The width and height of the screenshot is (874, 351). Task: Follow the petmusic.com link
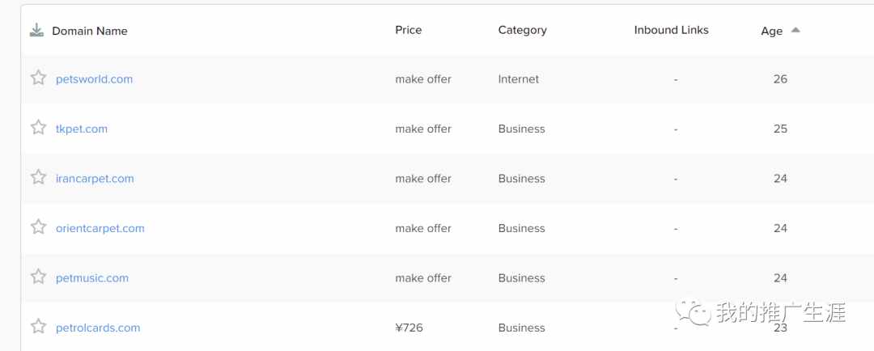pyautogui.click(x=92, y=278)
